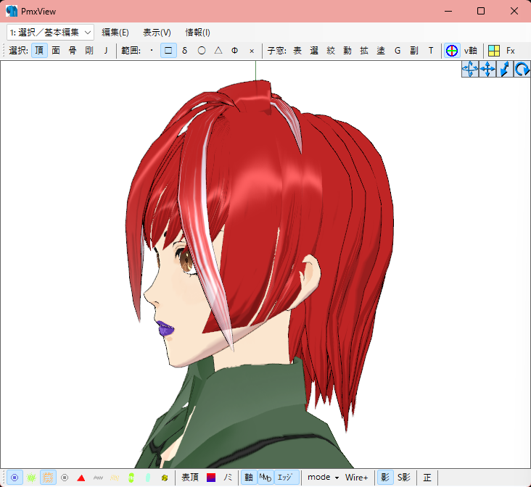Click the red and blue square swatch

coord(211,478)
